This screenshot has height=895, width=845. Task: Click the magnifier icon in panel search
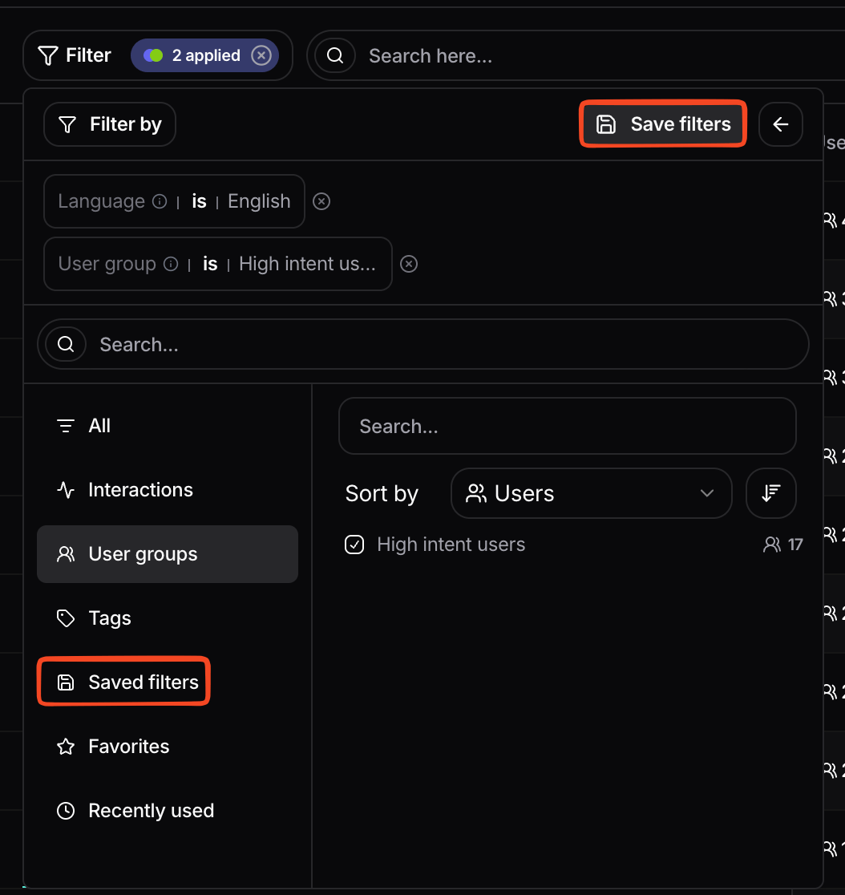coord(66,344)
